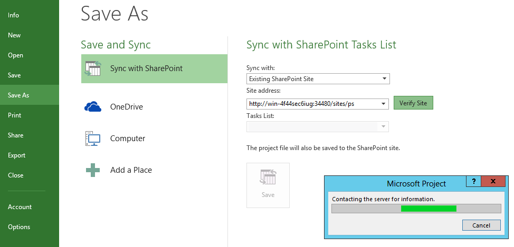Click the Save sync icon
Viewport: 514px width, 247px height.
tap(268, 177)
